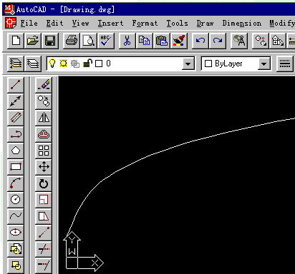Open the tracking/object snap flyout icon
This screenshot has width=295, height=274.
point(261,41)
